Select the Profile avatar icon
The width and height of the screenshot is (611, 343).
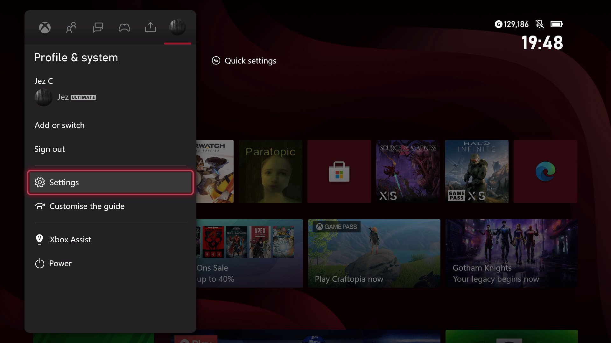(177, 27)
